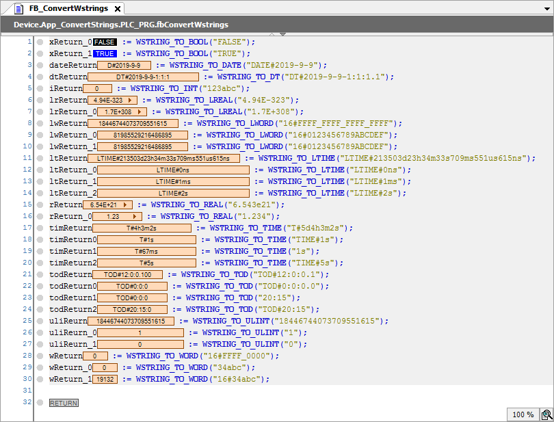Image resolution: width=554 pixels, height=422 pixels.
Task: Open the tab list dropdown arrow
Action: 547,8
